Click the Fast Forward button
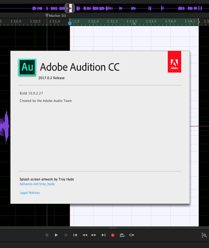This screenshot has height=248, width=209. coord(94,235)
